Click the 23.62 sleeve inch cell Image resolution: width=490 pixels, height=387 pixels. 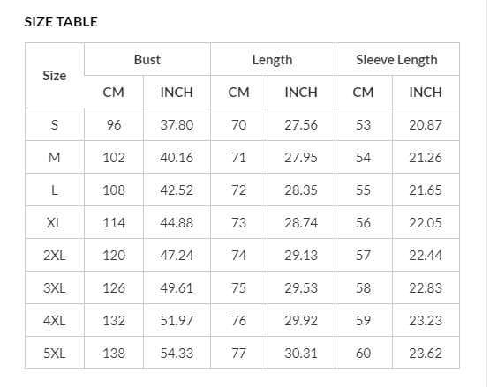[426, 353]
